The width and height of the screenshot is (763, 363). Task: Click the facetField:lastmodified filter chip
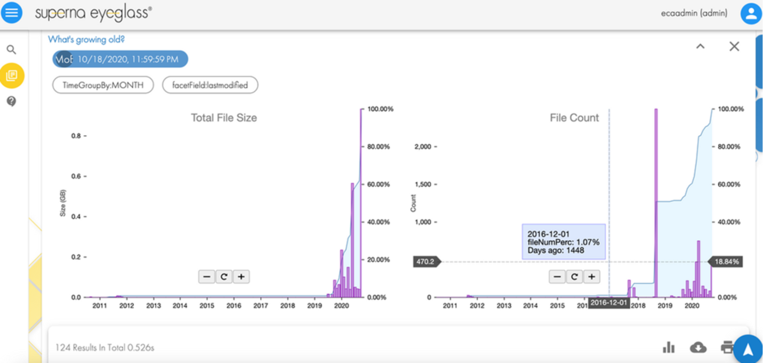click(210, 85)
